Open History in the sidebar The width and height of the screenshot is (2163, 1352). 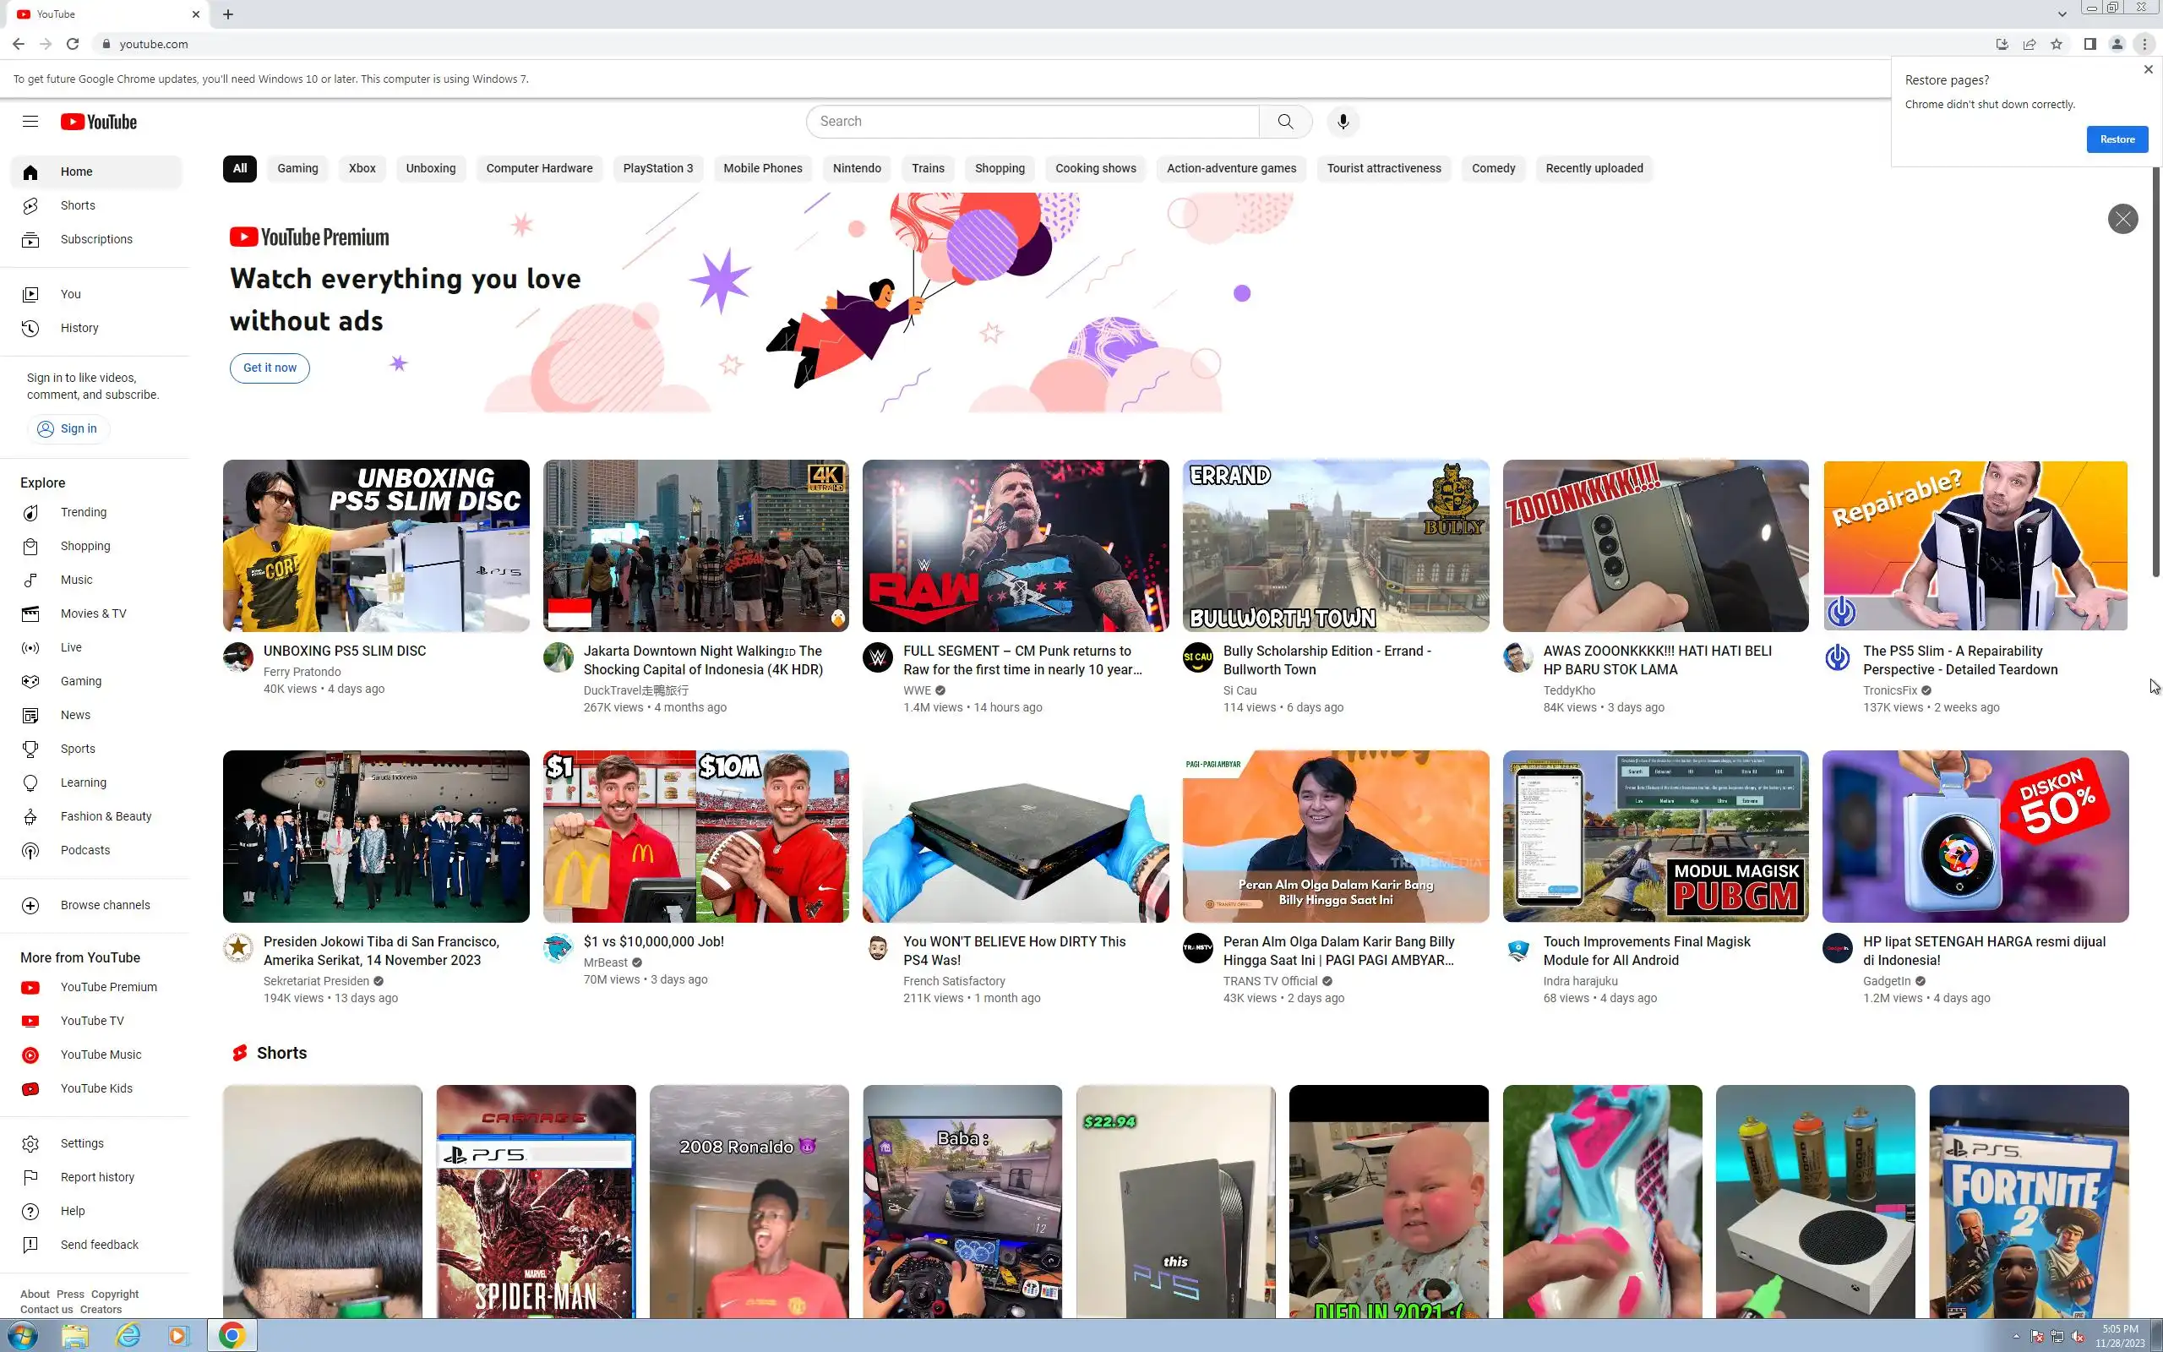(79, 328)
